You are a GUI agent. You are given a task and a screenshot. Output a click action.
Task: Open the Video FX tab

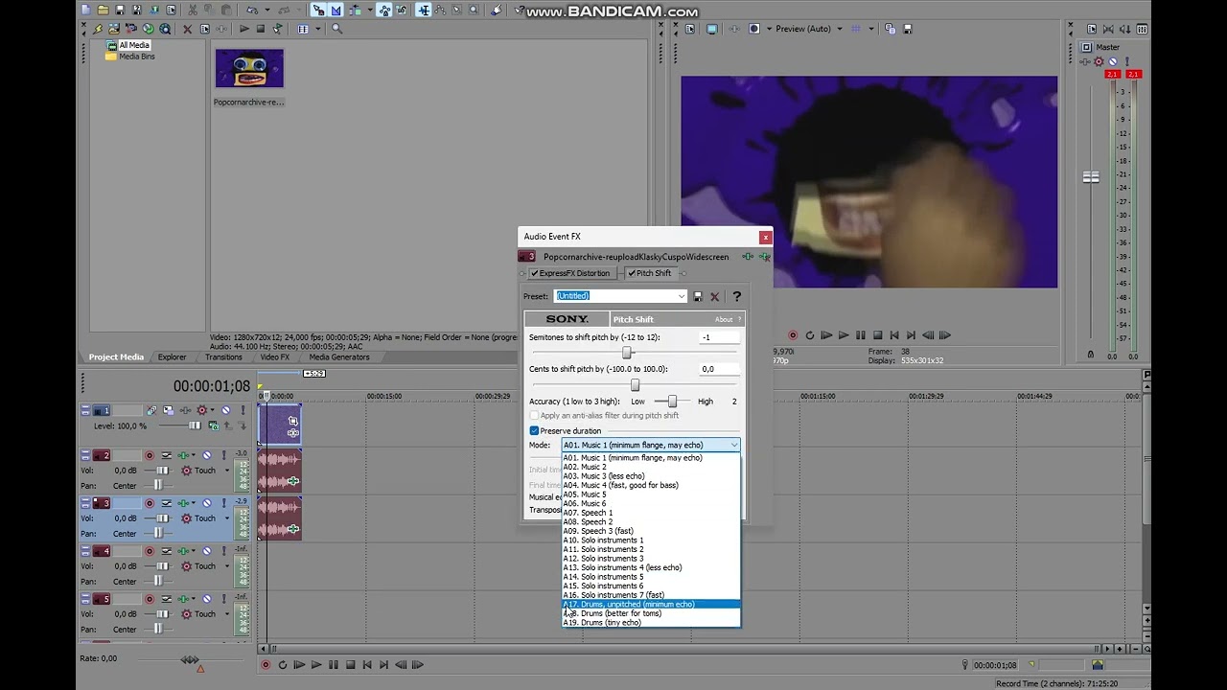pos(274,357)
